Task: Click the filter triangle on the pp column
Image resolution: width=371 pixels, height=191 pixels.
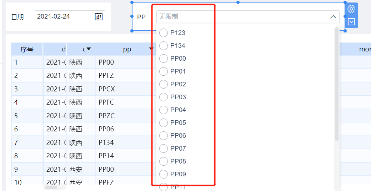Action: click(151, 49)
